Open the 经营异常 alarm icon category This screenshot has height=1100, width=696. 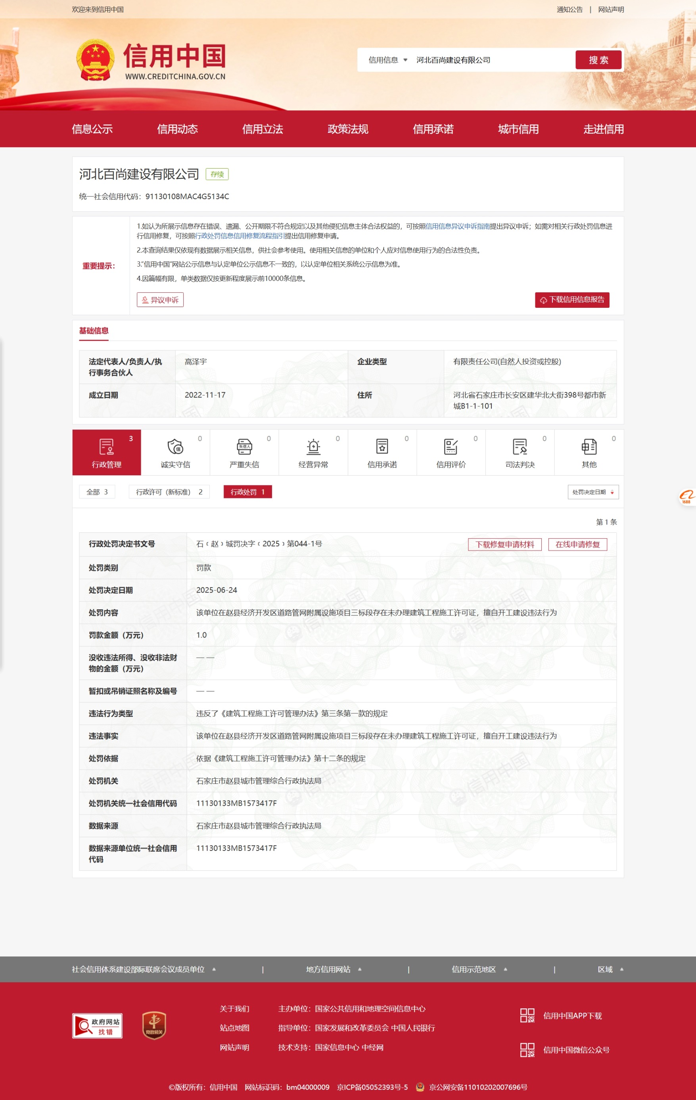pos(313,452)
